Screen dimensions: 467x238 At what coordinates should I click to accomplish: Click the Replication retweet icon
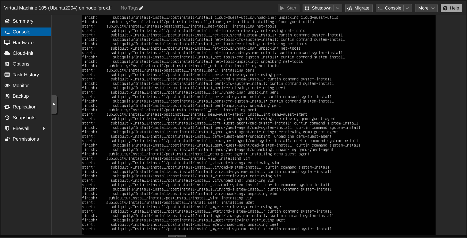[x=7, y=107]
